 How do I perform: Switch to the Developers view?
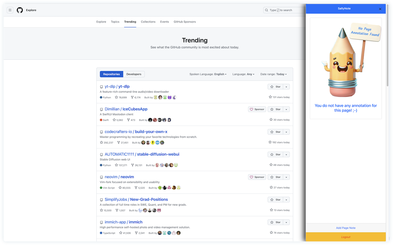(x=134, y=74)
